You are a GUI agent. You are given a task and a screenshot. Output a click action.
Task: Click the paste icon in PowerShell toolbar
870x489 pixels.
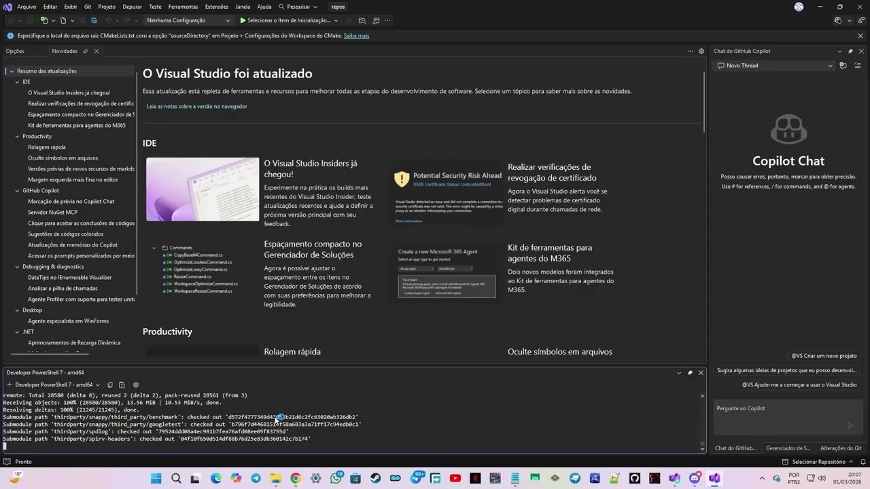(122, 384)
